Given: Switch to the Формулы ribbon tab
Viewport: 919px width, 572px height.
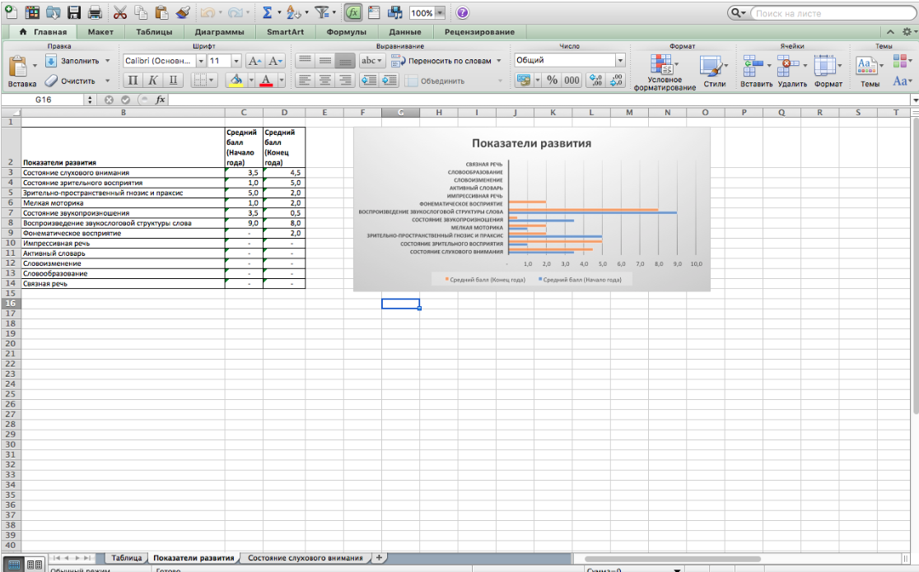Looking at the screenshot, I should coord(346,32).
